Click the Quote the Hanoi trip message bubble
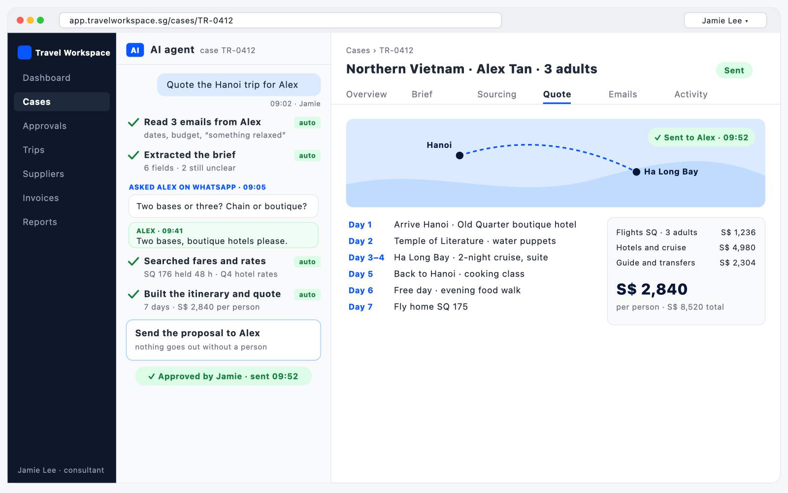Screen dimensions: 788x493 pyautogui.click(x=239, y=85)
